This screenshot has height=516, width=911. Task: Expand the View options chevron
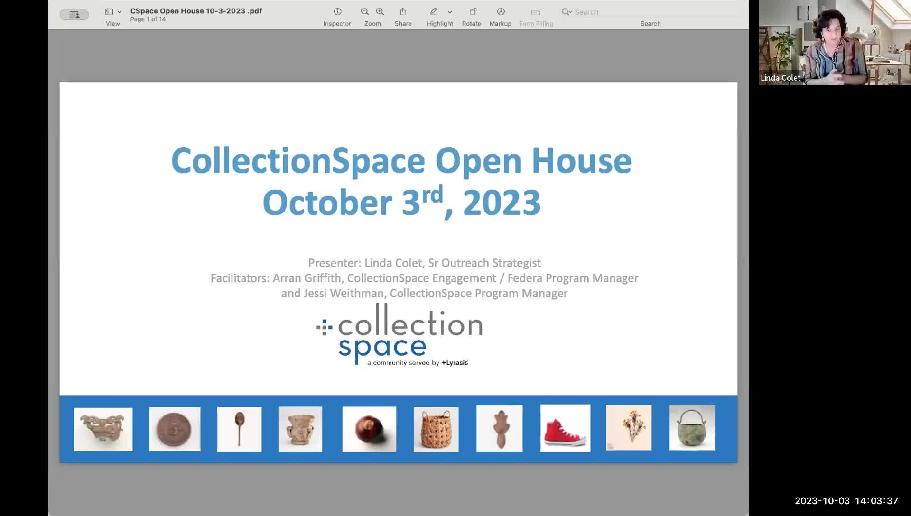coord(120,12)
